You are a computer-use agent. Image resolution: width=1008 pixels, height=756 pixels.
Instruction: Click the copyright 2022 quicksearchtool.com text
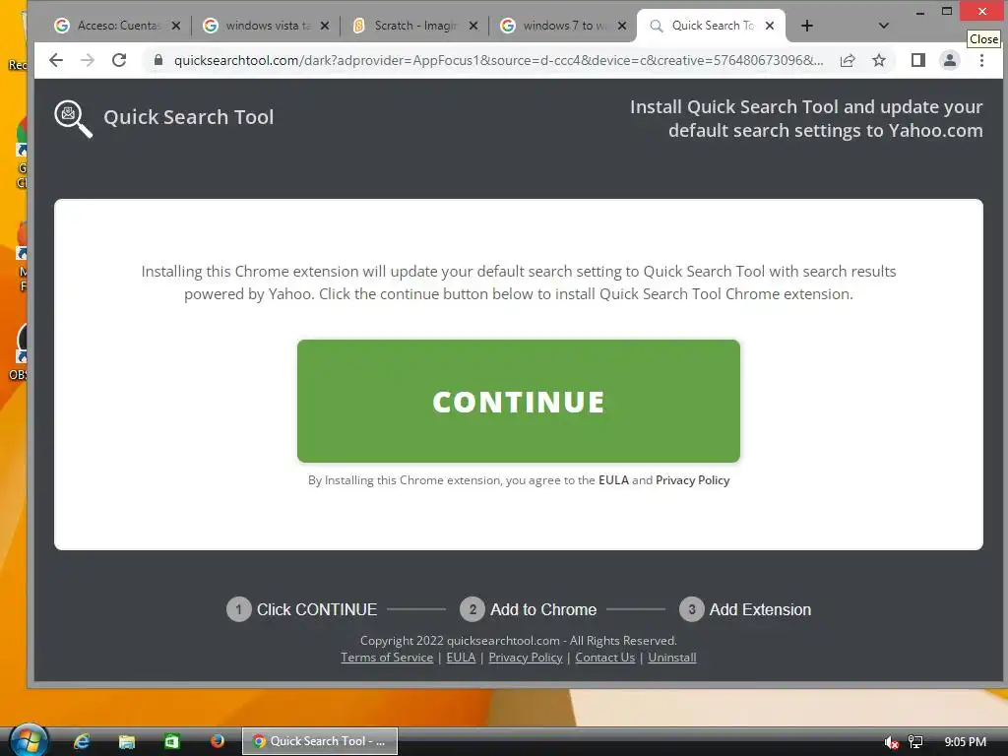coord(518,640)
